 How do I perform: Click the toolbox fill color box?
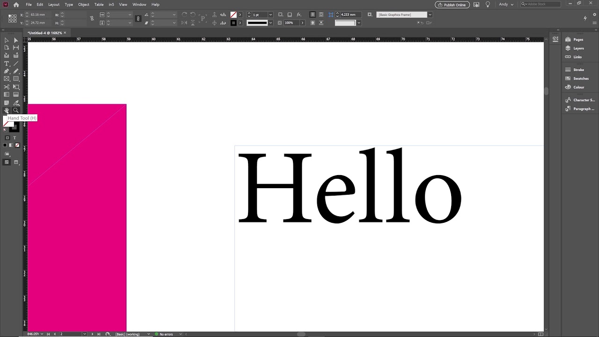[x=8, y=122]
